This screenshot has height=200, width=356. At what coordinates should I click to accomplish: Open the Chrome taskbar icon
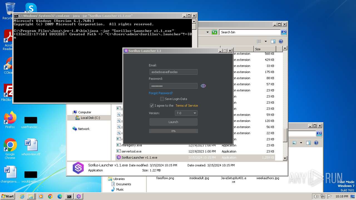coord(50,196)
